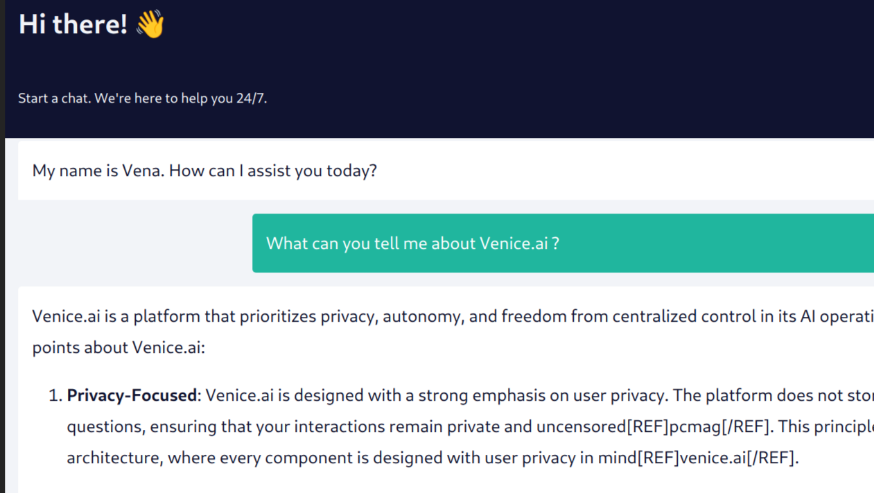Click the "points about Venice.ai:" line
The image size is (874, 493).
(x=119, y=347)
